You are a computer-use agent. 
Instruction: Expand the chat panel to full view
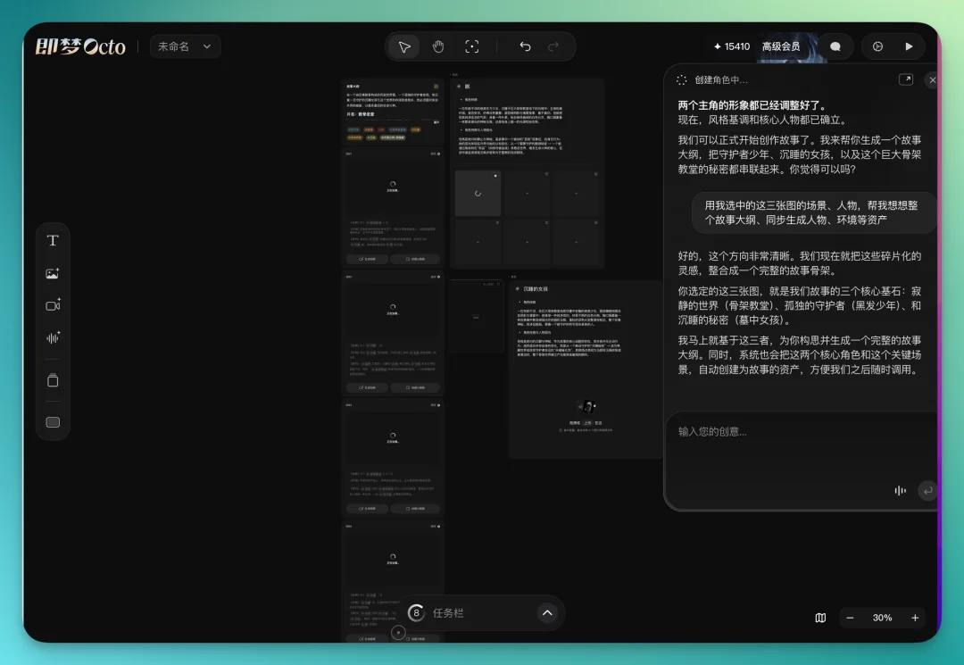[906, 79]
